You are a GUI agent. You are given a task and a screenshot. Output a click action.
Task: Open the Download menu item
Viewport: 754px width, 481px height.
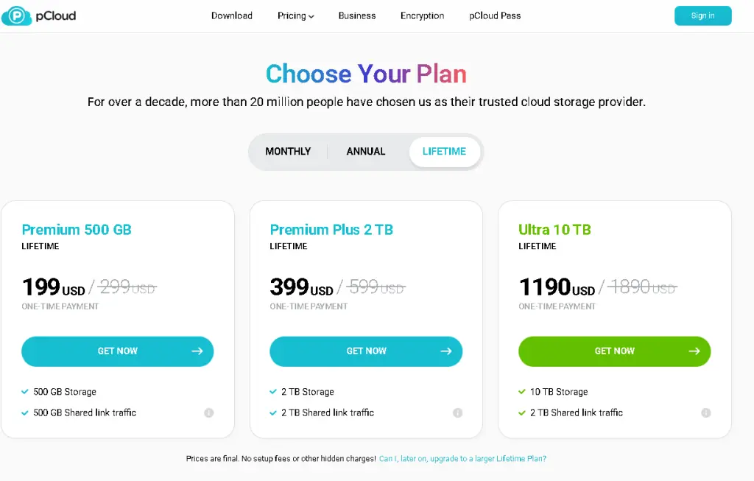[x=232, y=16]
